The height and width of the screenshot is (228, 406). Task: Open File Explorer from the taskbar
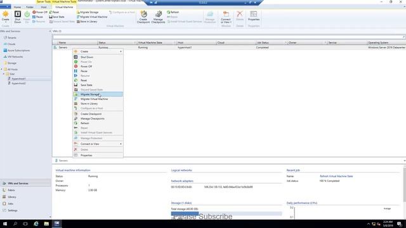[x=46, y=224]
